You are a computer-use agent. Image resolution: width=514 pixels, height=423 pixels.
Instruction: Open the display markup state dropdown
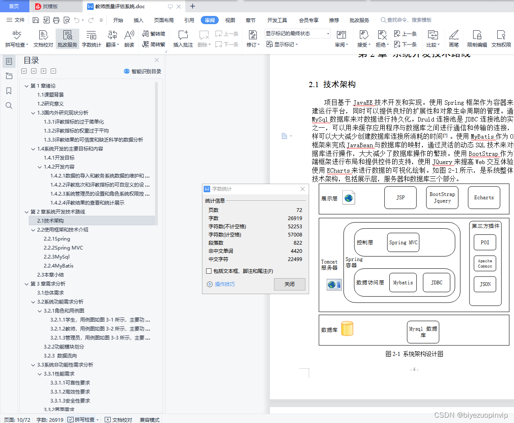[x=297, y=34]
